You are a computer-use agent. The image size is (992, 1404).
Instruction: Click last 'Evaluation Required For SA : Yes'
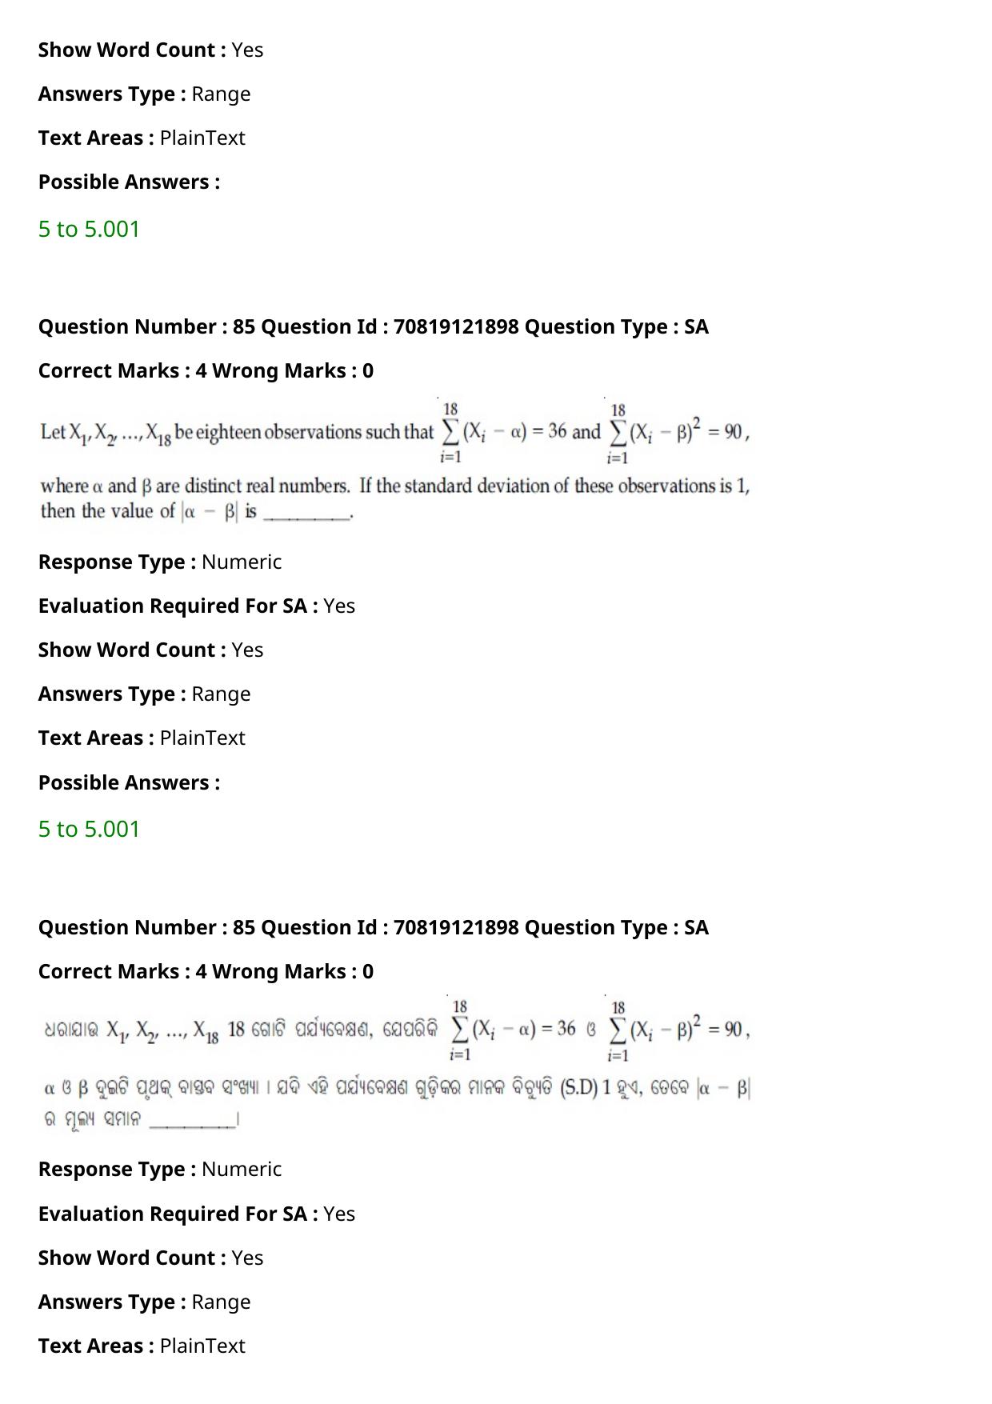[x=197, y=1214]
